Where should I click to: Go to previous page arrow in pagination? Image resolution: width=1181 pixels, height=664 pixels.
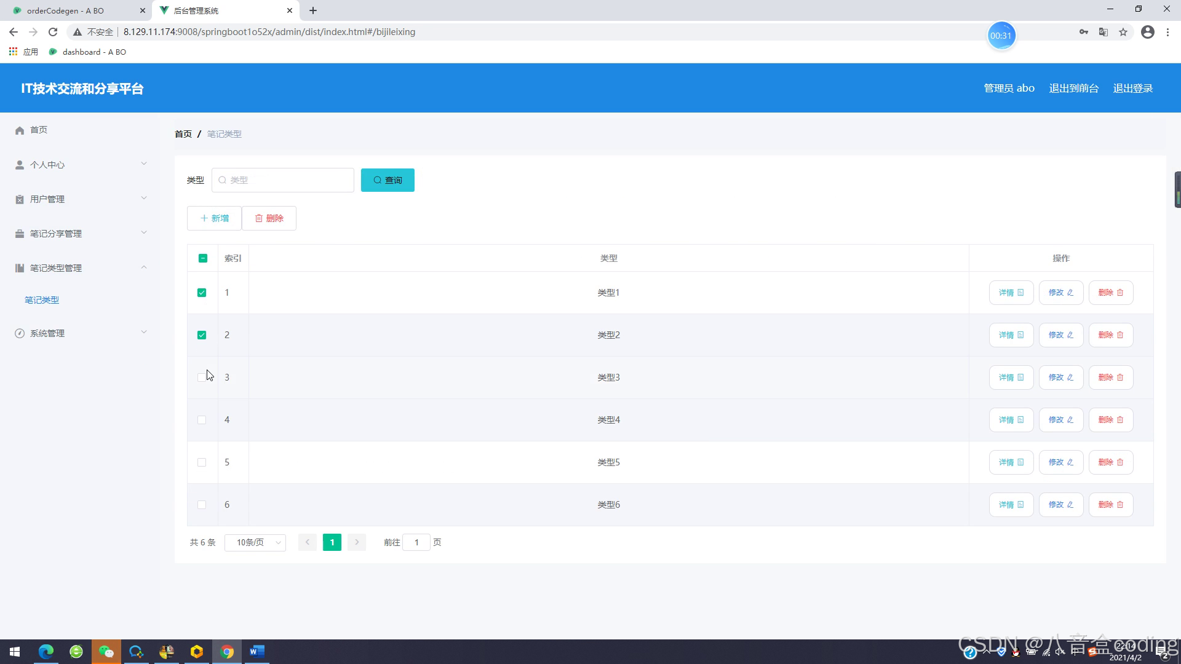point(308,542)
